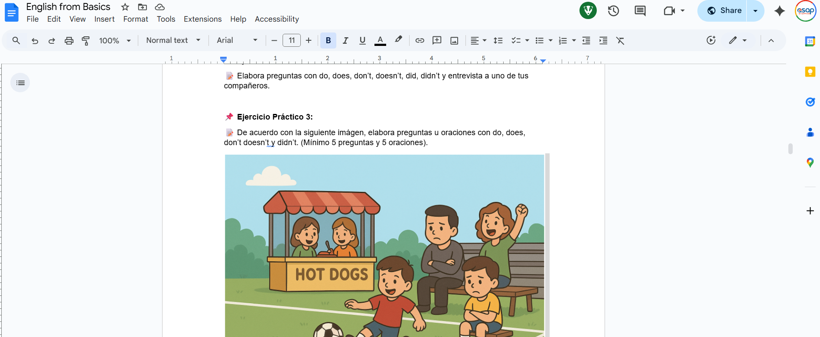Click the insert link icon
This screenshot has height=337, width=820.
[420, 41]
